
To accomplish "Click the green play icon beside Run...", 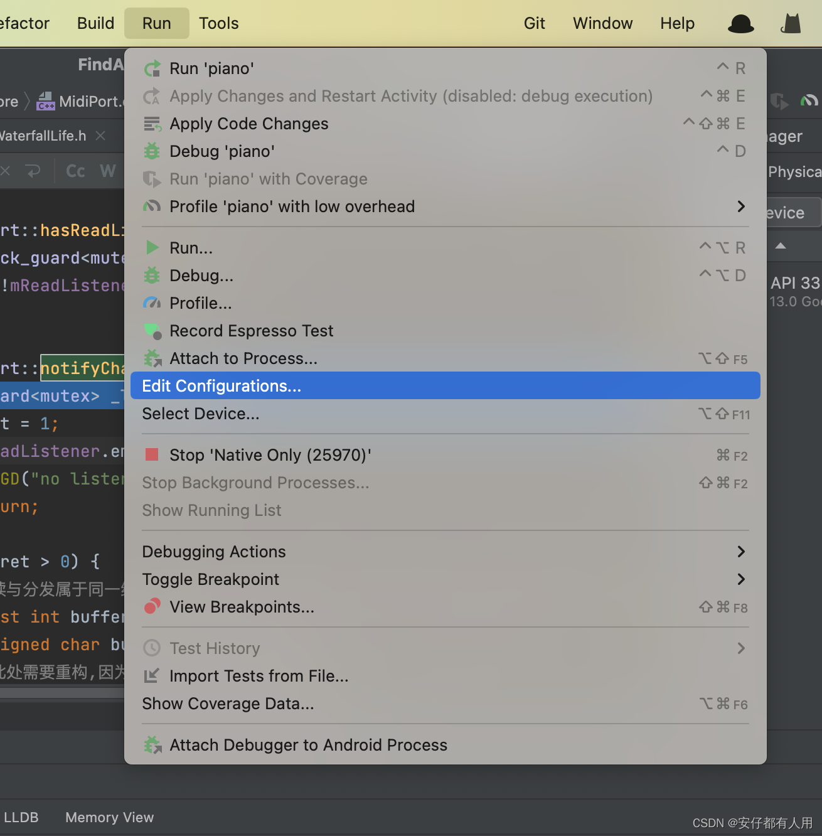I will tap(152, 248).
